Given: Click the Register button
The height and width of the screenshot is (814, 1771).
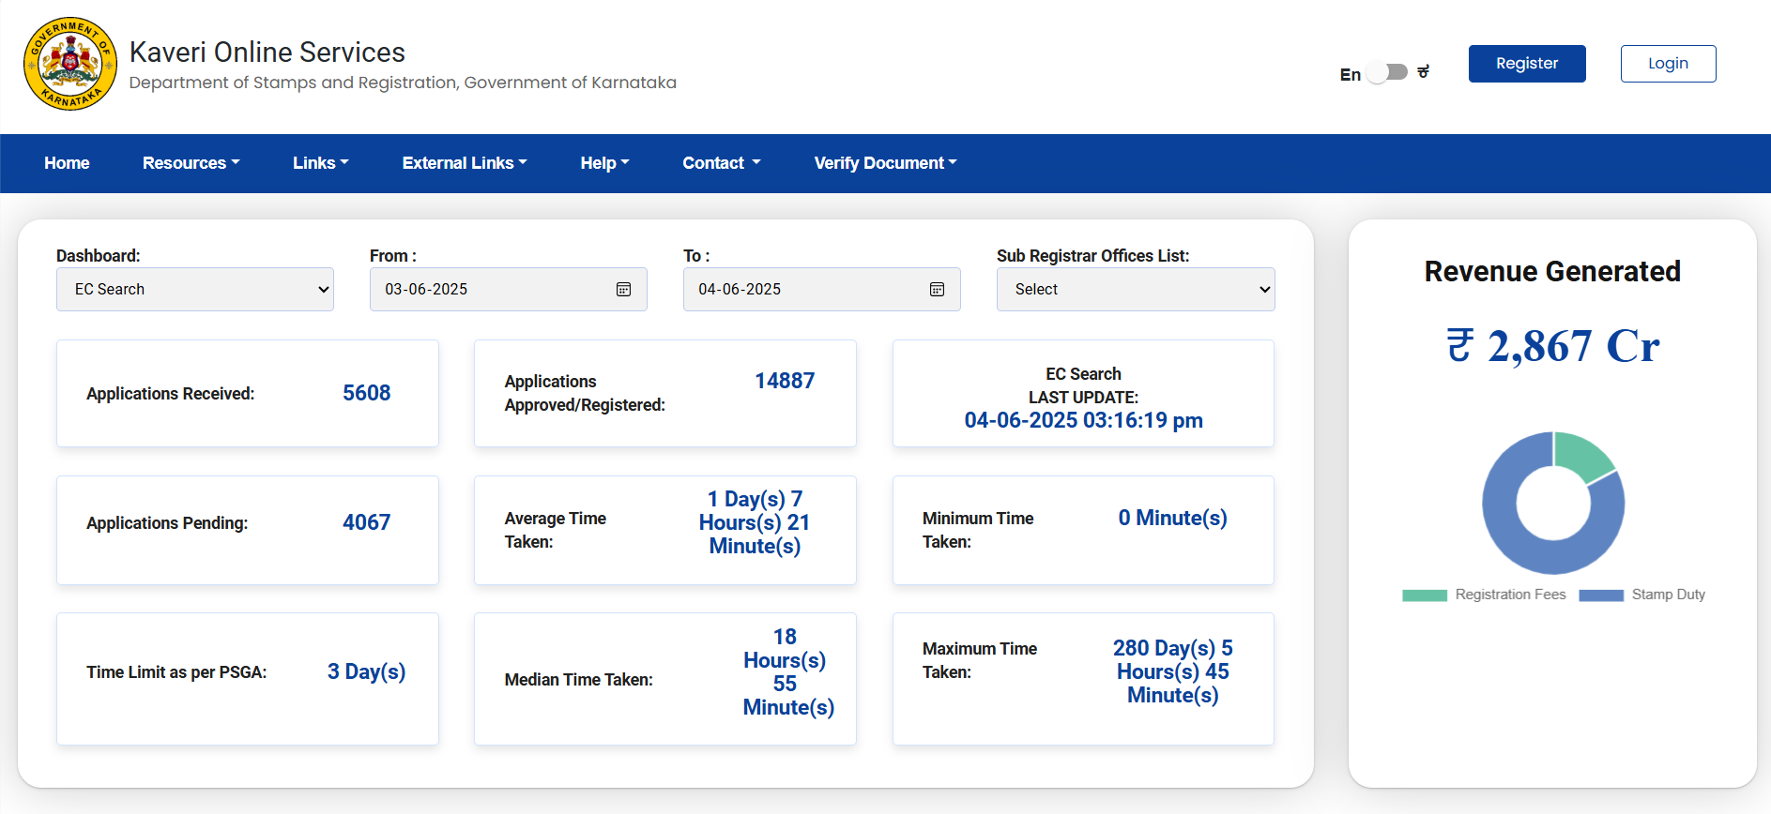Looking at the screenshot, I should pyautogui.click(x=1527, y=64).
